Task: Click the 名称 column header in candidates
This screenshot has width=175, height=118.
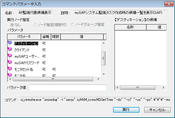Action: pos(130,27)
